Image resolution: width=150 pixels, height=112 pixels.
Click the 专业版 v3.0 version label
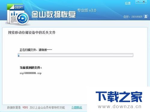(x=87, y=10)
